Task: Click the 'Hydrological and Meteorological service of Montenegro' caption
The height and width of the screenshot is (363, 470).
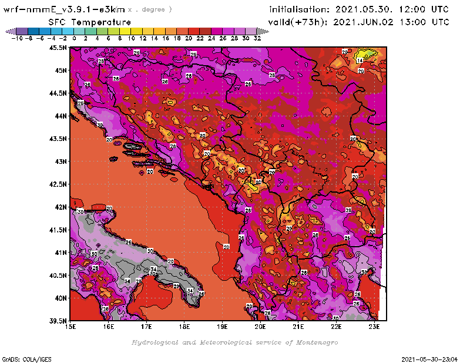Action: (x=234, y=342)
